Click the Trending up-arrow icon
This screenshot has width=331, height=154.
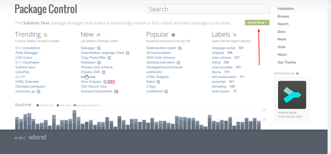[46, 35]
